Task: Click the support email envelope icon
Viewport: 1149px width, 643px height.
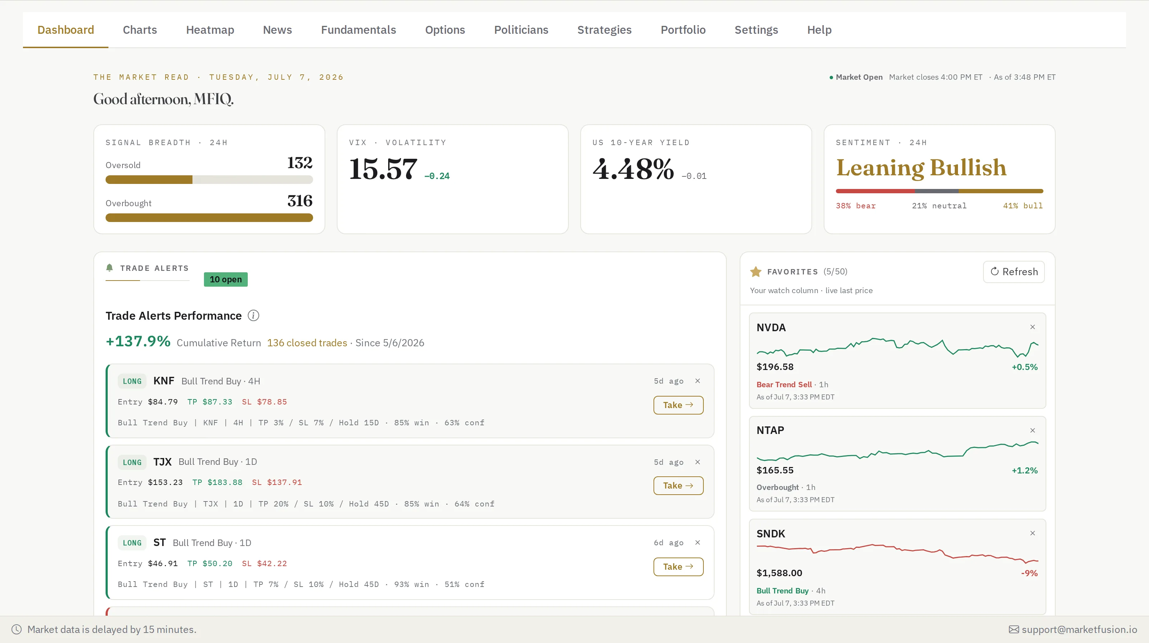Action: click(1013, 630)
